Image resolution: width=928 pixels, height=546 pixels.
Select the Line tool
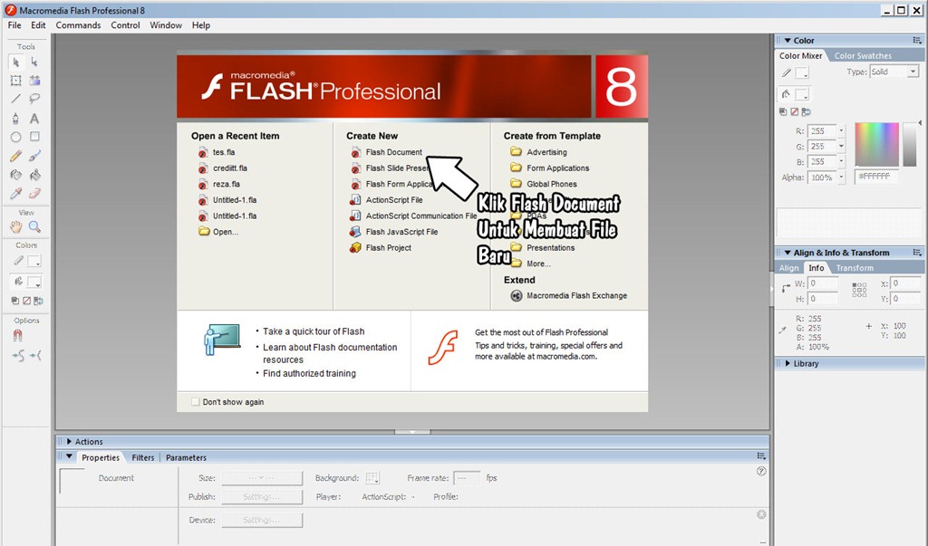16,99
